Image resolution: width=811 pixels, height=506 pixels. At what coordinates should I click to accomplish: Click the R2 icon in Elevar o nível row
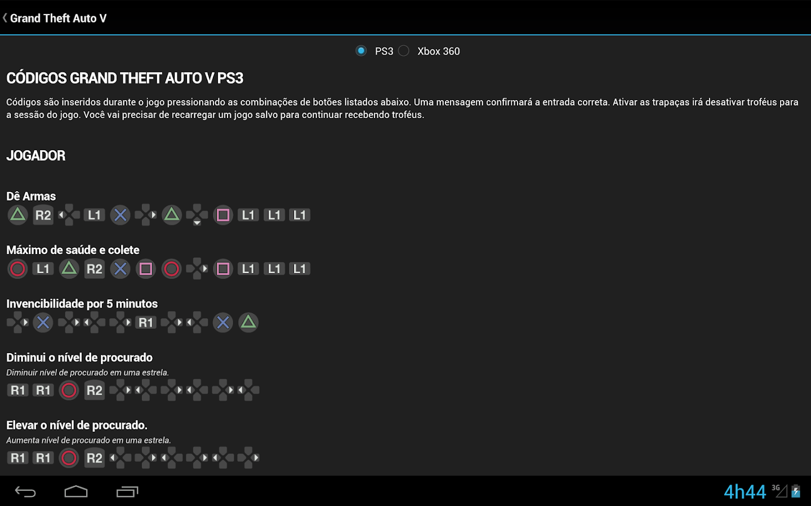(x=95, y=458)
